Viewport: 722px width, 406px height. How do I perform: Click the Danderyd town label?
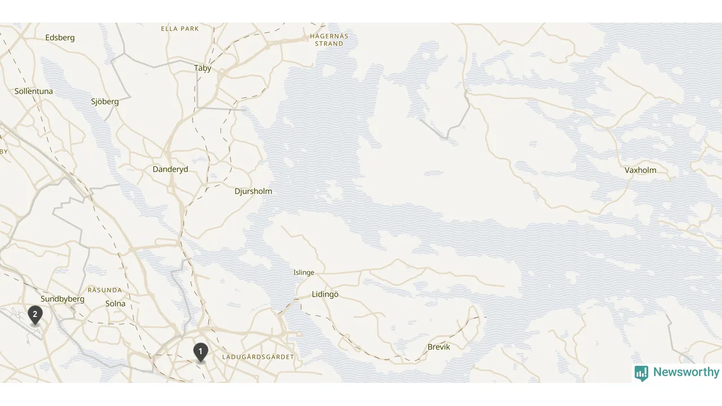click(x=170, y=169)
